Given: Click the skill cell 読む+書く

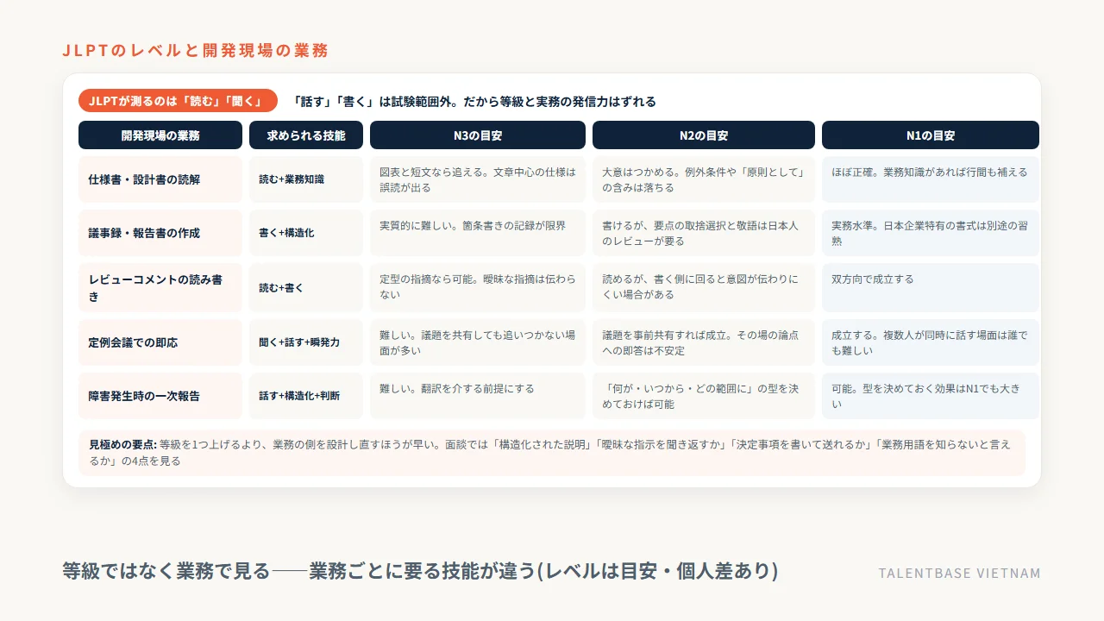Looking at the screenshot, I should tap(306, 287).
